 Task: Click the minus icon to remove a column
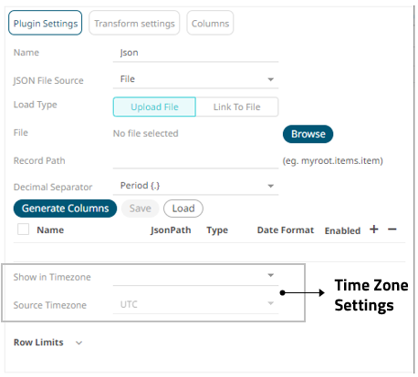[392, 229]
